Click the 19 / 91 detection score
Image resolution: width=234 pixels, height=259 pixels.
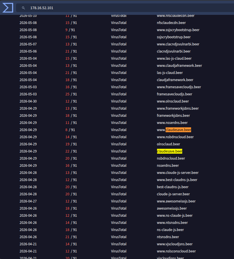click(x=71, y=144)
